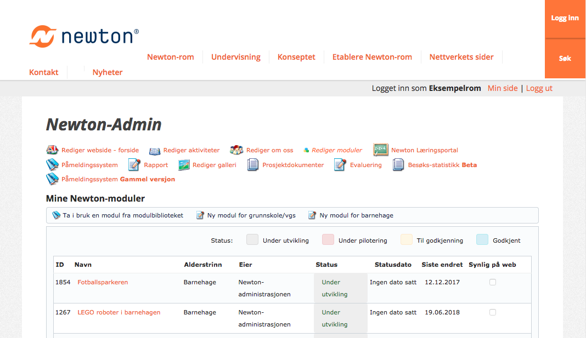Open the Fotballsparkeren module link

[103, 282]
